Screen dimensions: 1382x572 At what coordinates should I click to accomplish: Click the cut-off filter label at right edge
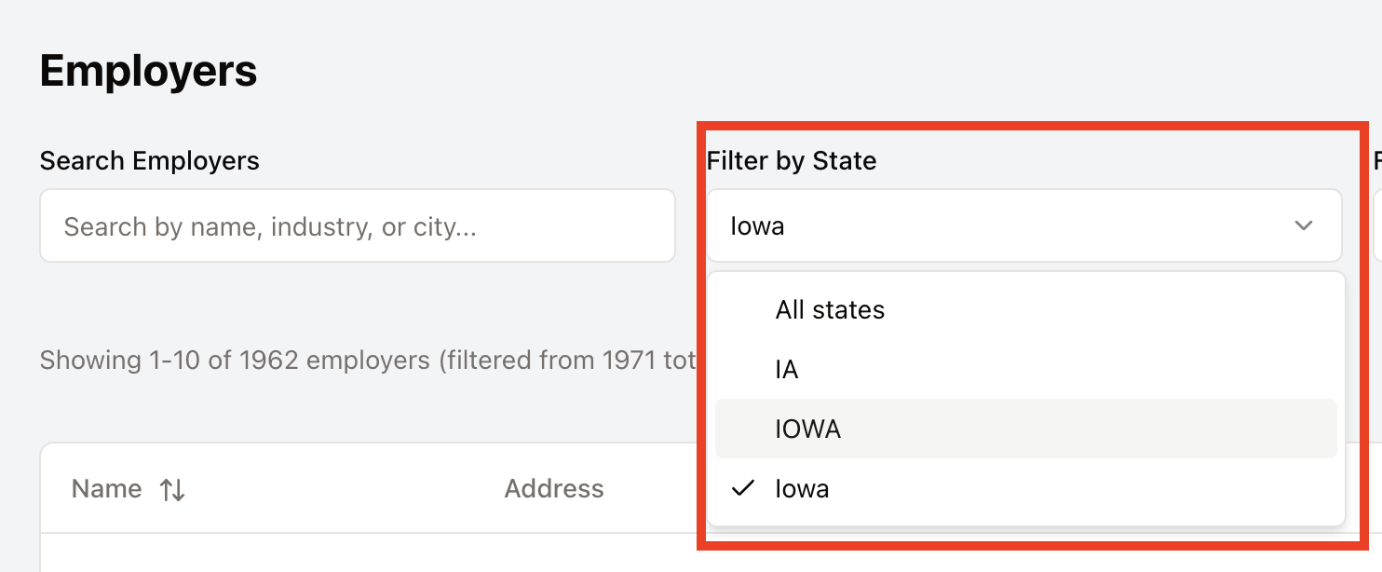[1376, 161]
